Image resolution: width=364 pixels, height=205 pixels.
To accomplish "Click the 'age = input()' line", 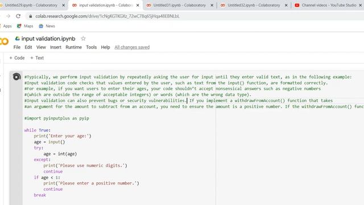I will [x=49, y=142].
